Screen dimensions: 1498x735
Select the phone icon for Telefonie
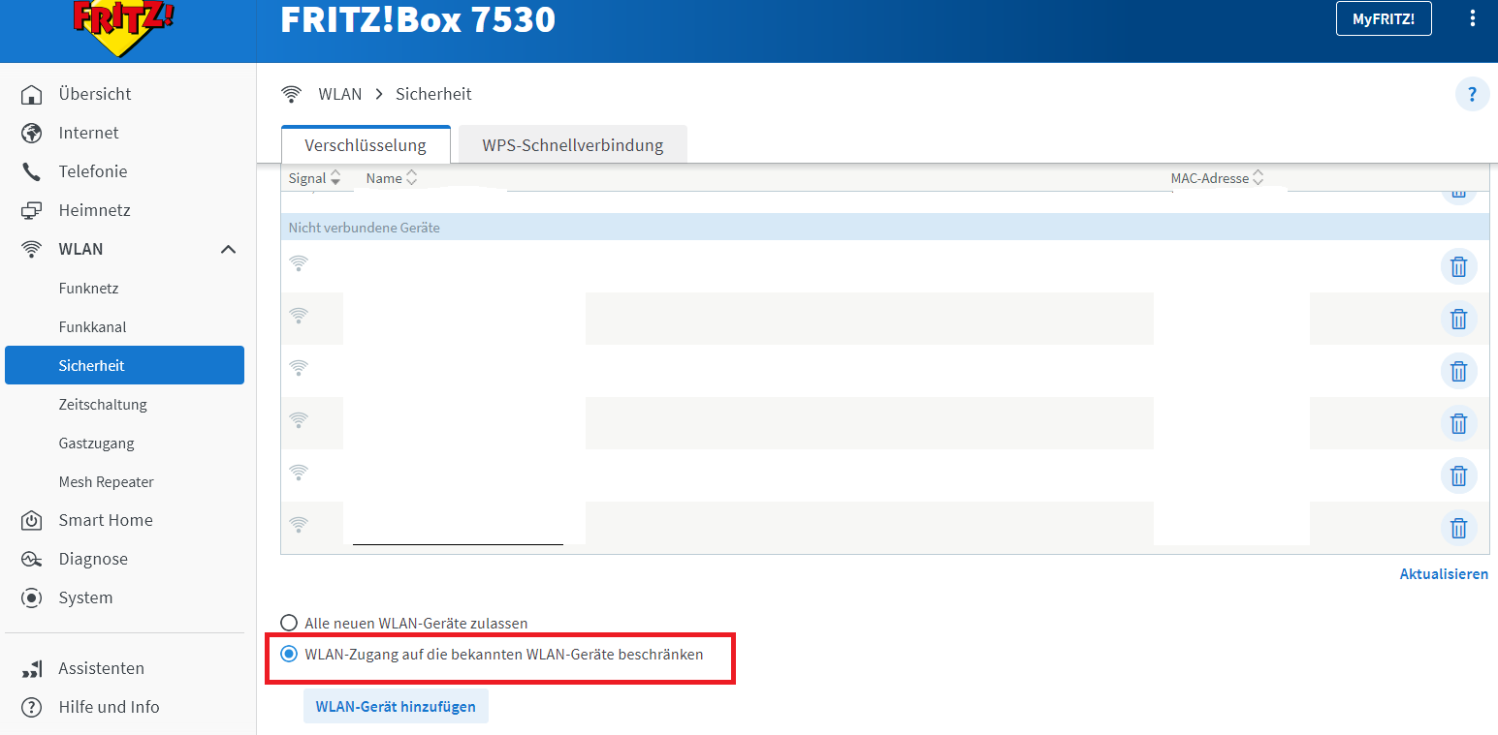click(x=32, y=171)
